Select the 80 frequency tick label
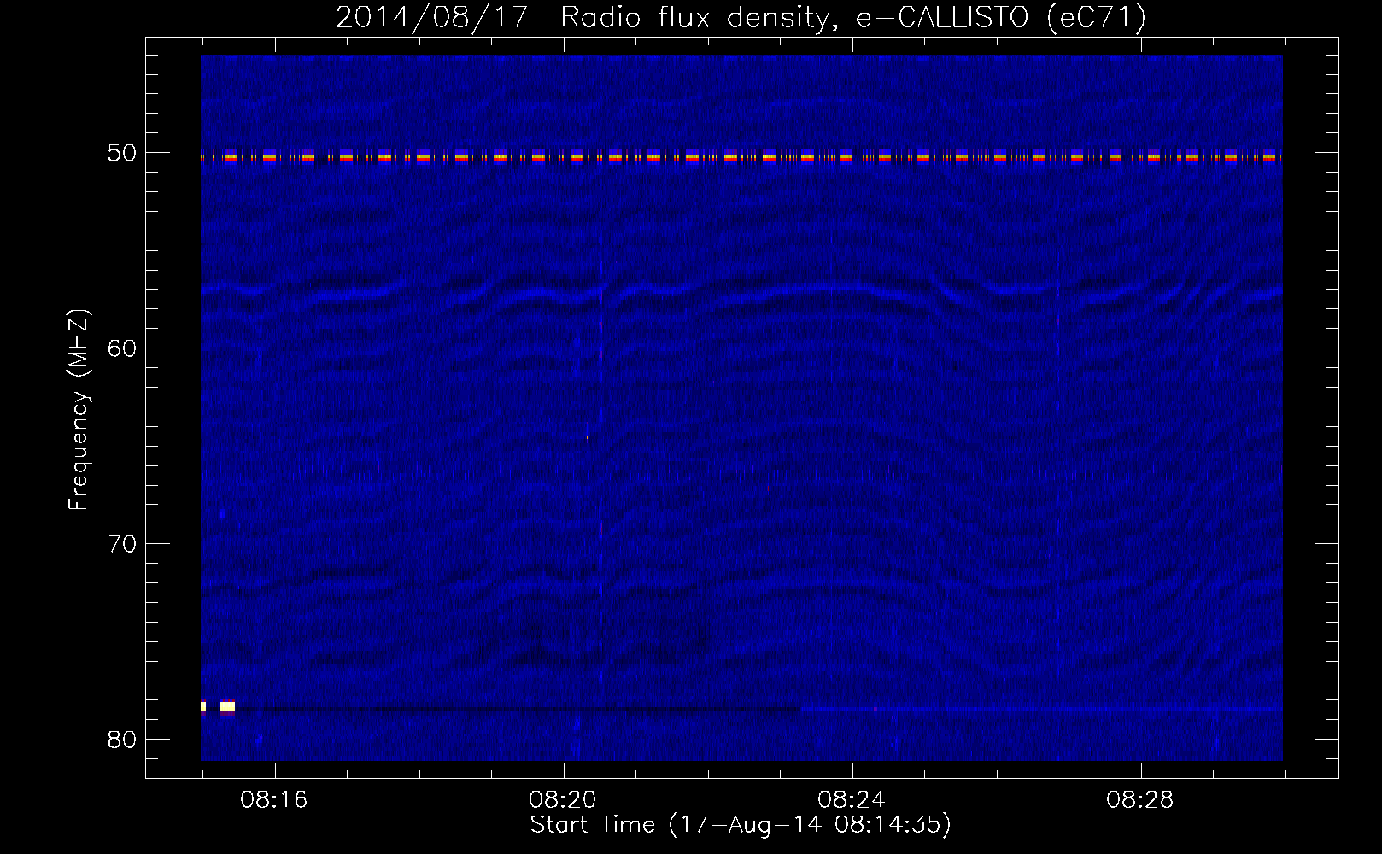 click(122, 740)
